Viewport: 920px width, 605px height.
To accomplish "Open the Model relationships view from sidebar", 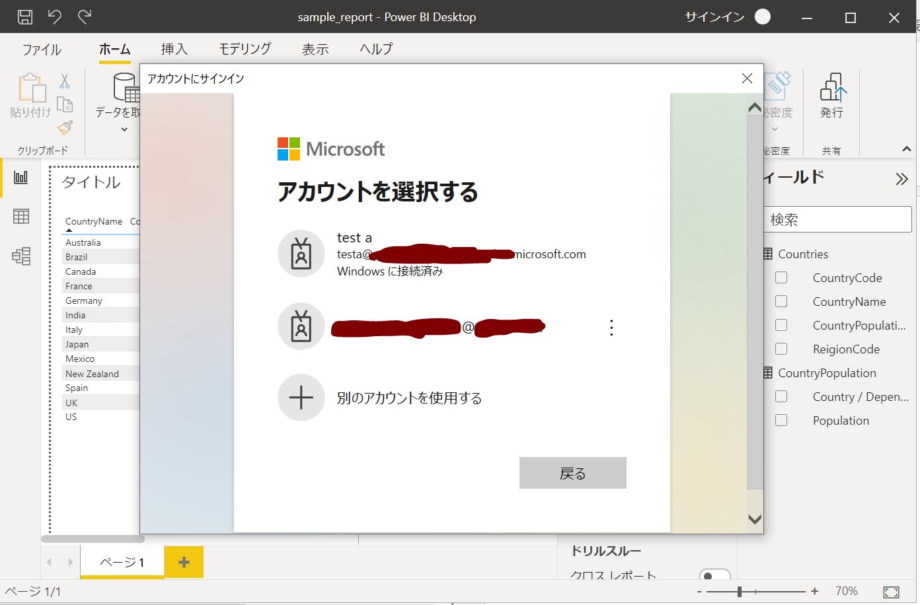I will [x=21, y=256].
